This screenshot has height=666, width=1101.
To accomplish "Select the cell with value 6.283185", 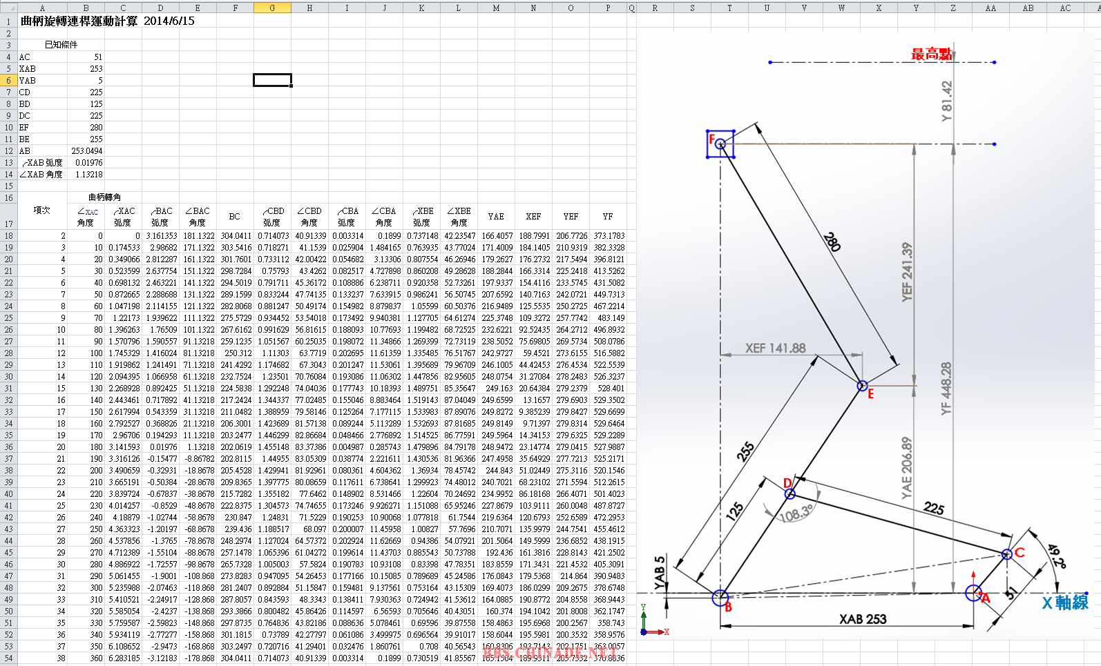I will click(123, 658).
